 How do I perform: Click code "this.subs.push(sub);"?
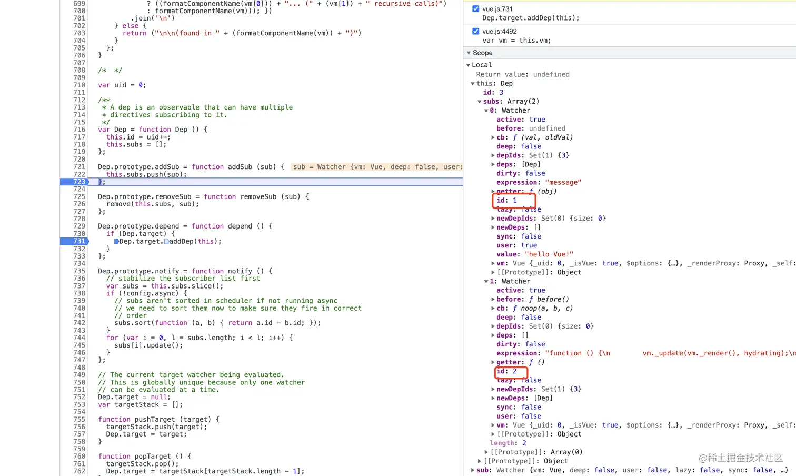(147, 174)
